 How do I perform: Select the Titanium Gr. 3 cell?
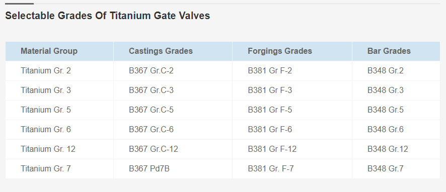coord(59,90)
